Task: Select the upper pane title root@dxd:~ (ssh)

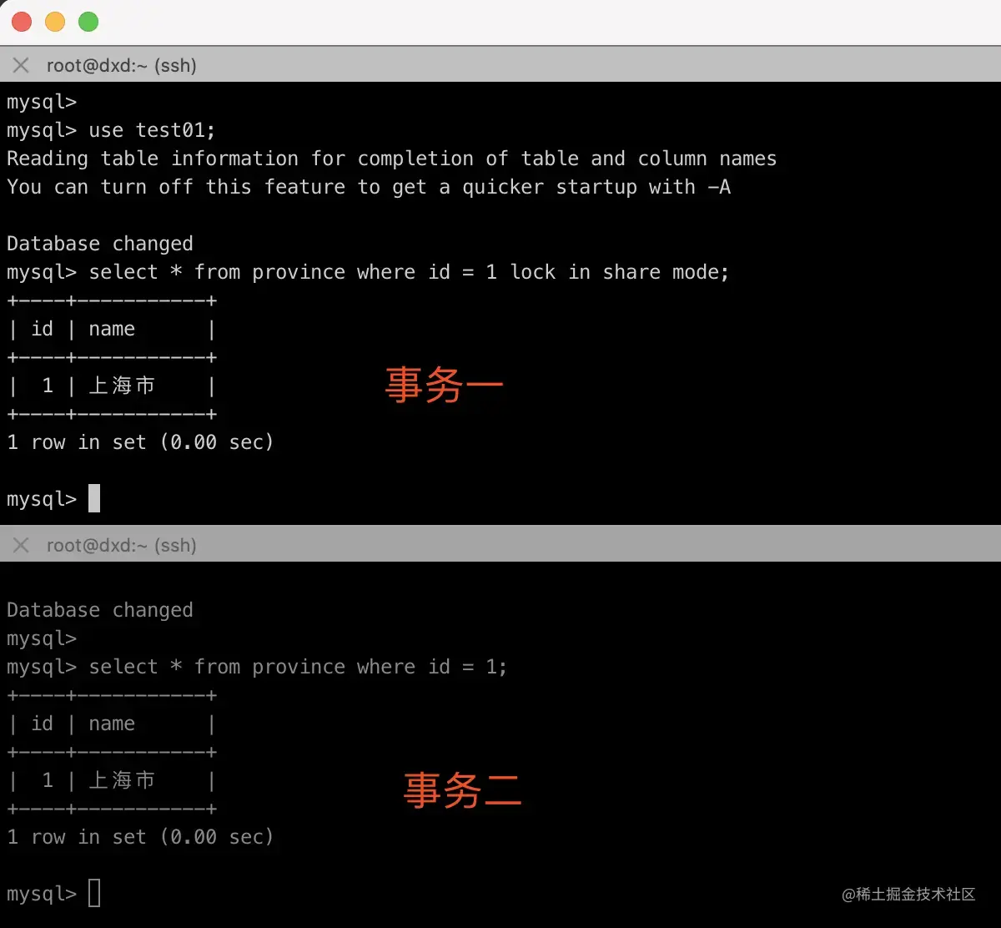Action: coord(122,65)
